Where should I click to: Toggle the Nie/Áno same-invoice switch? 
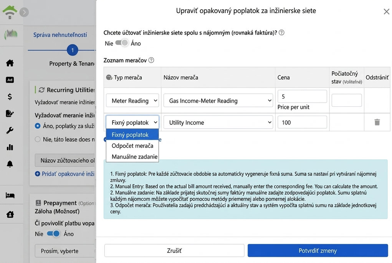pos(122,43)
